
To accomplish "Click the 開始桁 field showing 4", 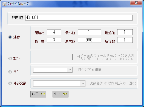I will [54, 32].
